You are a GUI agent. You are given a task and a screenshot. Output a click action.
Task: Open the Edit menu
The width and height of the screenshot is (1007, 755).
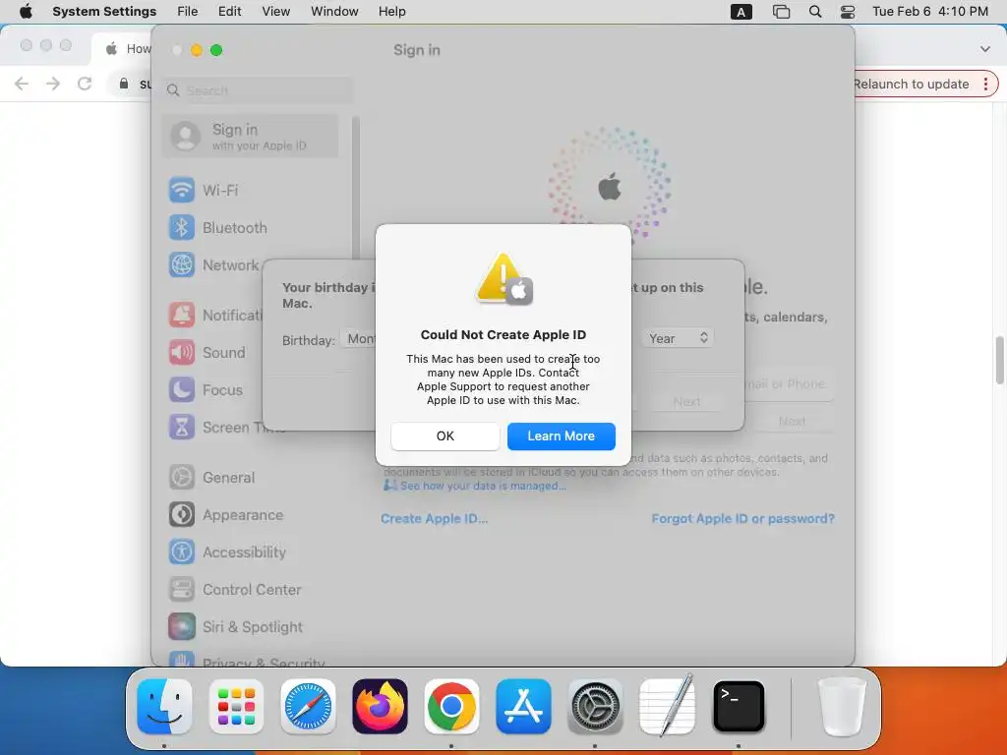pyautogui.click(x=229, y=12)
